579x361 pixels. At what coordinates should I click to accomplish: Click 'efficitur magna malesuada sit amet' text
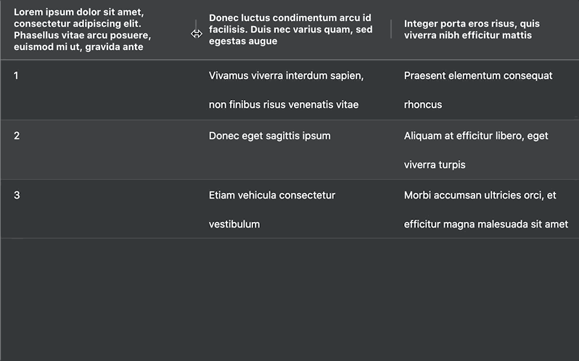[486, 224]
